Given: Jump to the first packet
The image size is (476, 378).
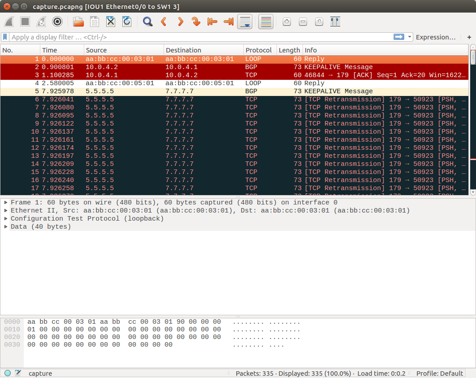Looking at the screenshot, I should pos(212,22).
